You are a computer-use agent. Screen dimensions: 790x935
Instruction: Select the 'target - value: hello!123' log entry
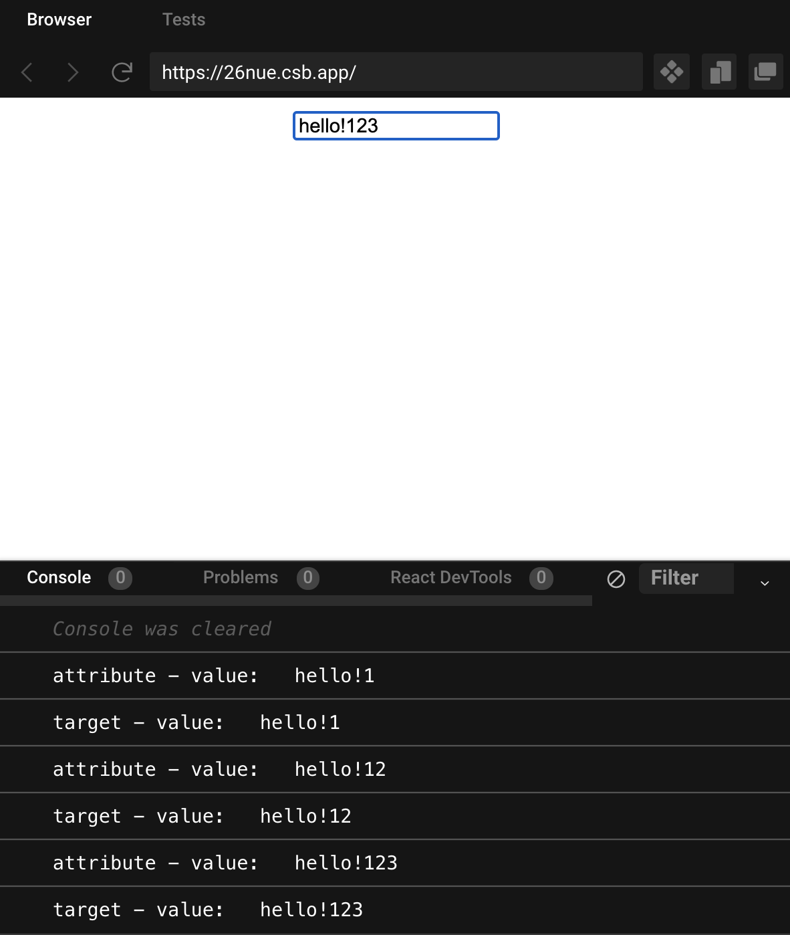395,910
